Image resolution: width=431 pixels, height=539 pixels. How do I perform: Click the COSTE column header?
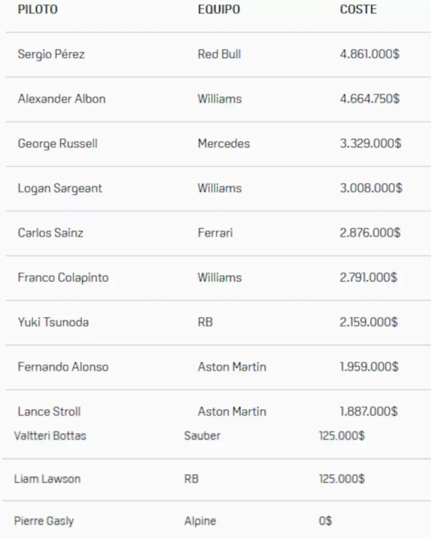click(x=358, y=10)
